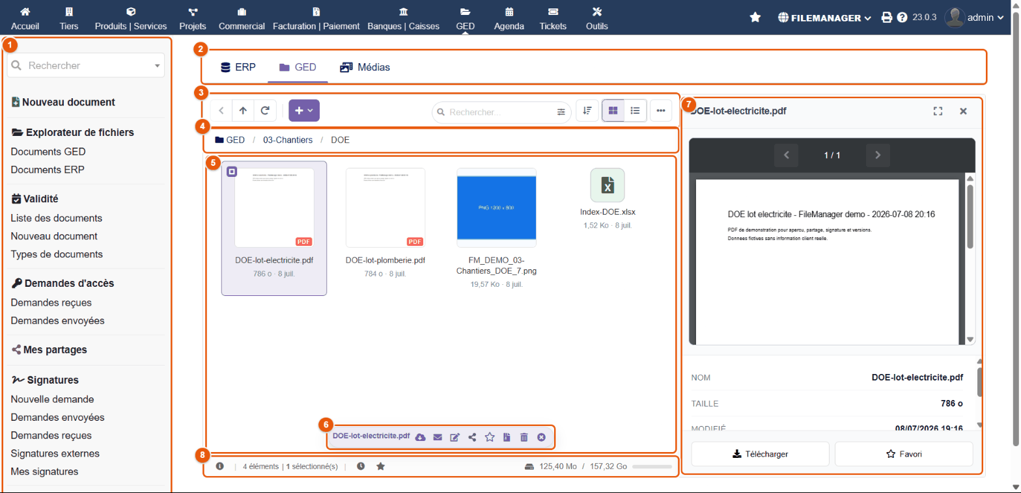Click the archive file icon in action bar
1021x493 pixels.
(x=507, y=437)
